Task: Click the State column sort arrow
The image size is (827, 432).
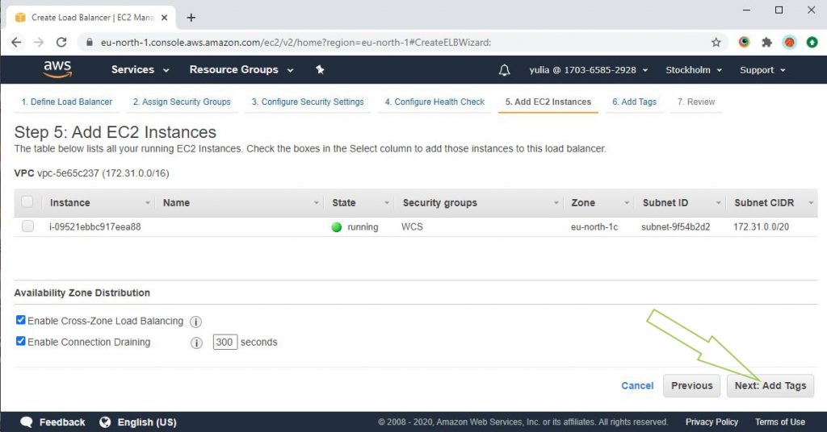Action: 387,203
